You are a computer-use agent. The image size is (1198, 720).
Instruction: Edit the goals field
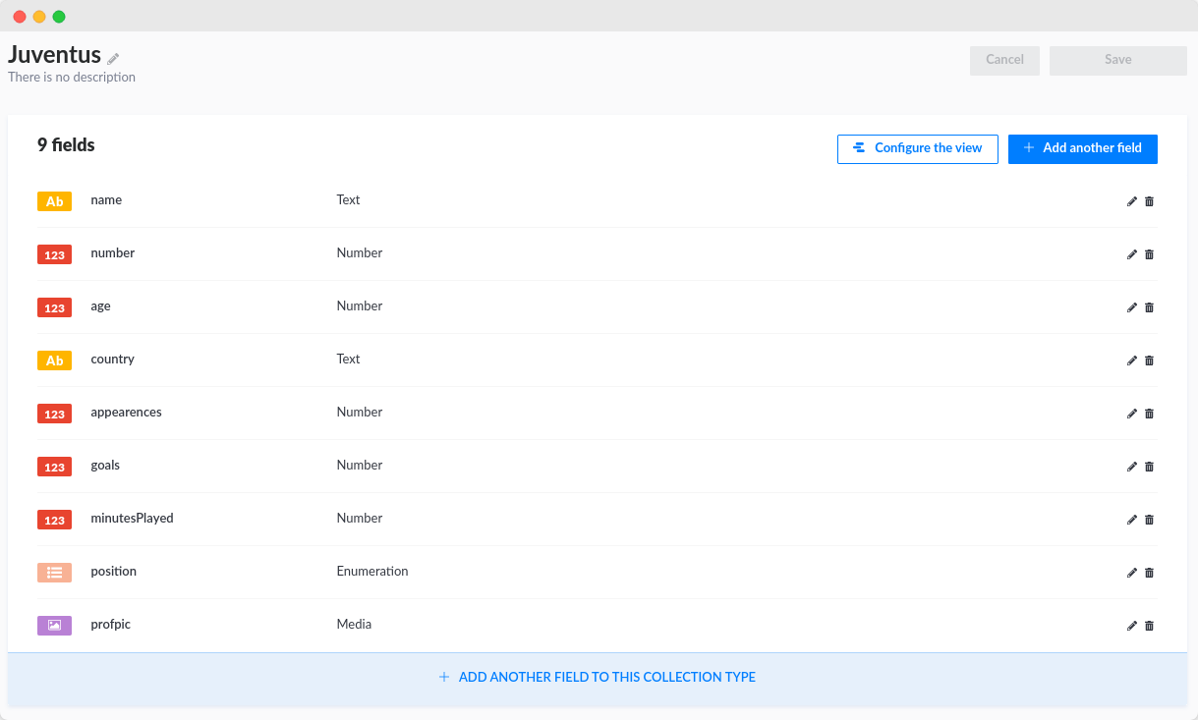pos(1132,467)
